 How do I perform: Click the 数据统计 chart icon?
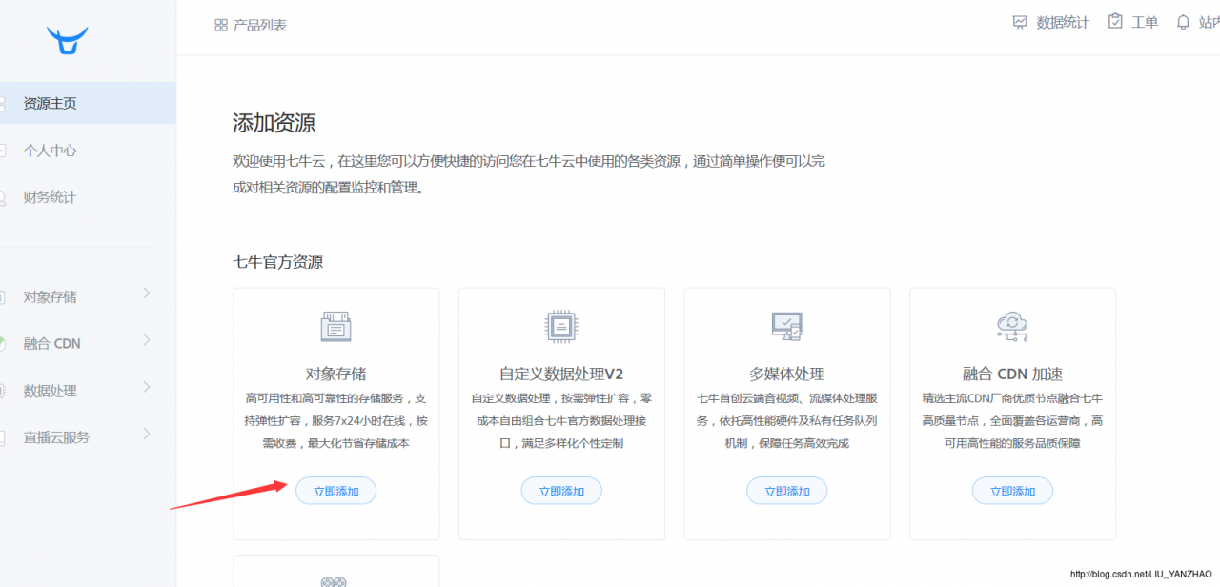(1020, 22)
